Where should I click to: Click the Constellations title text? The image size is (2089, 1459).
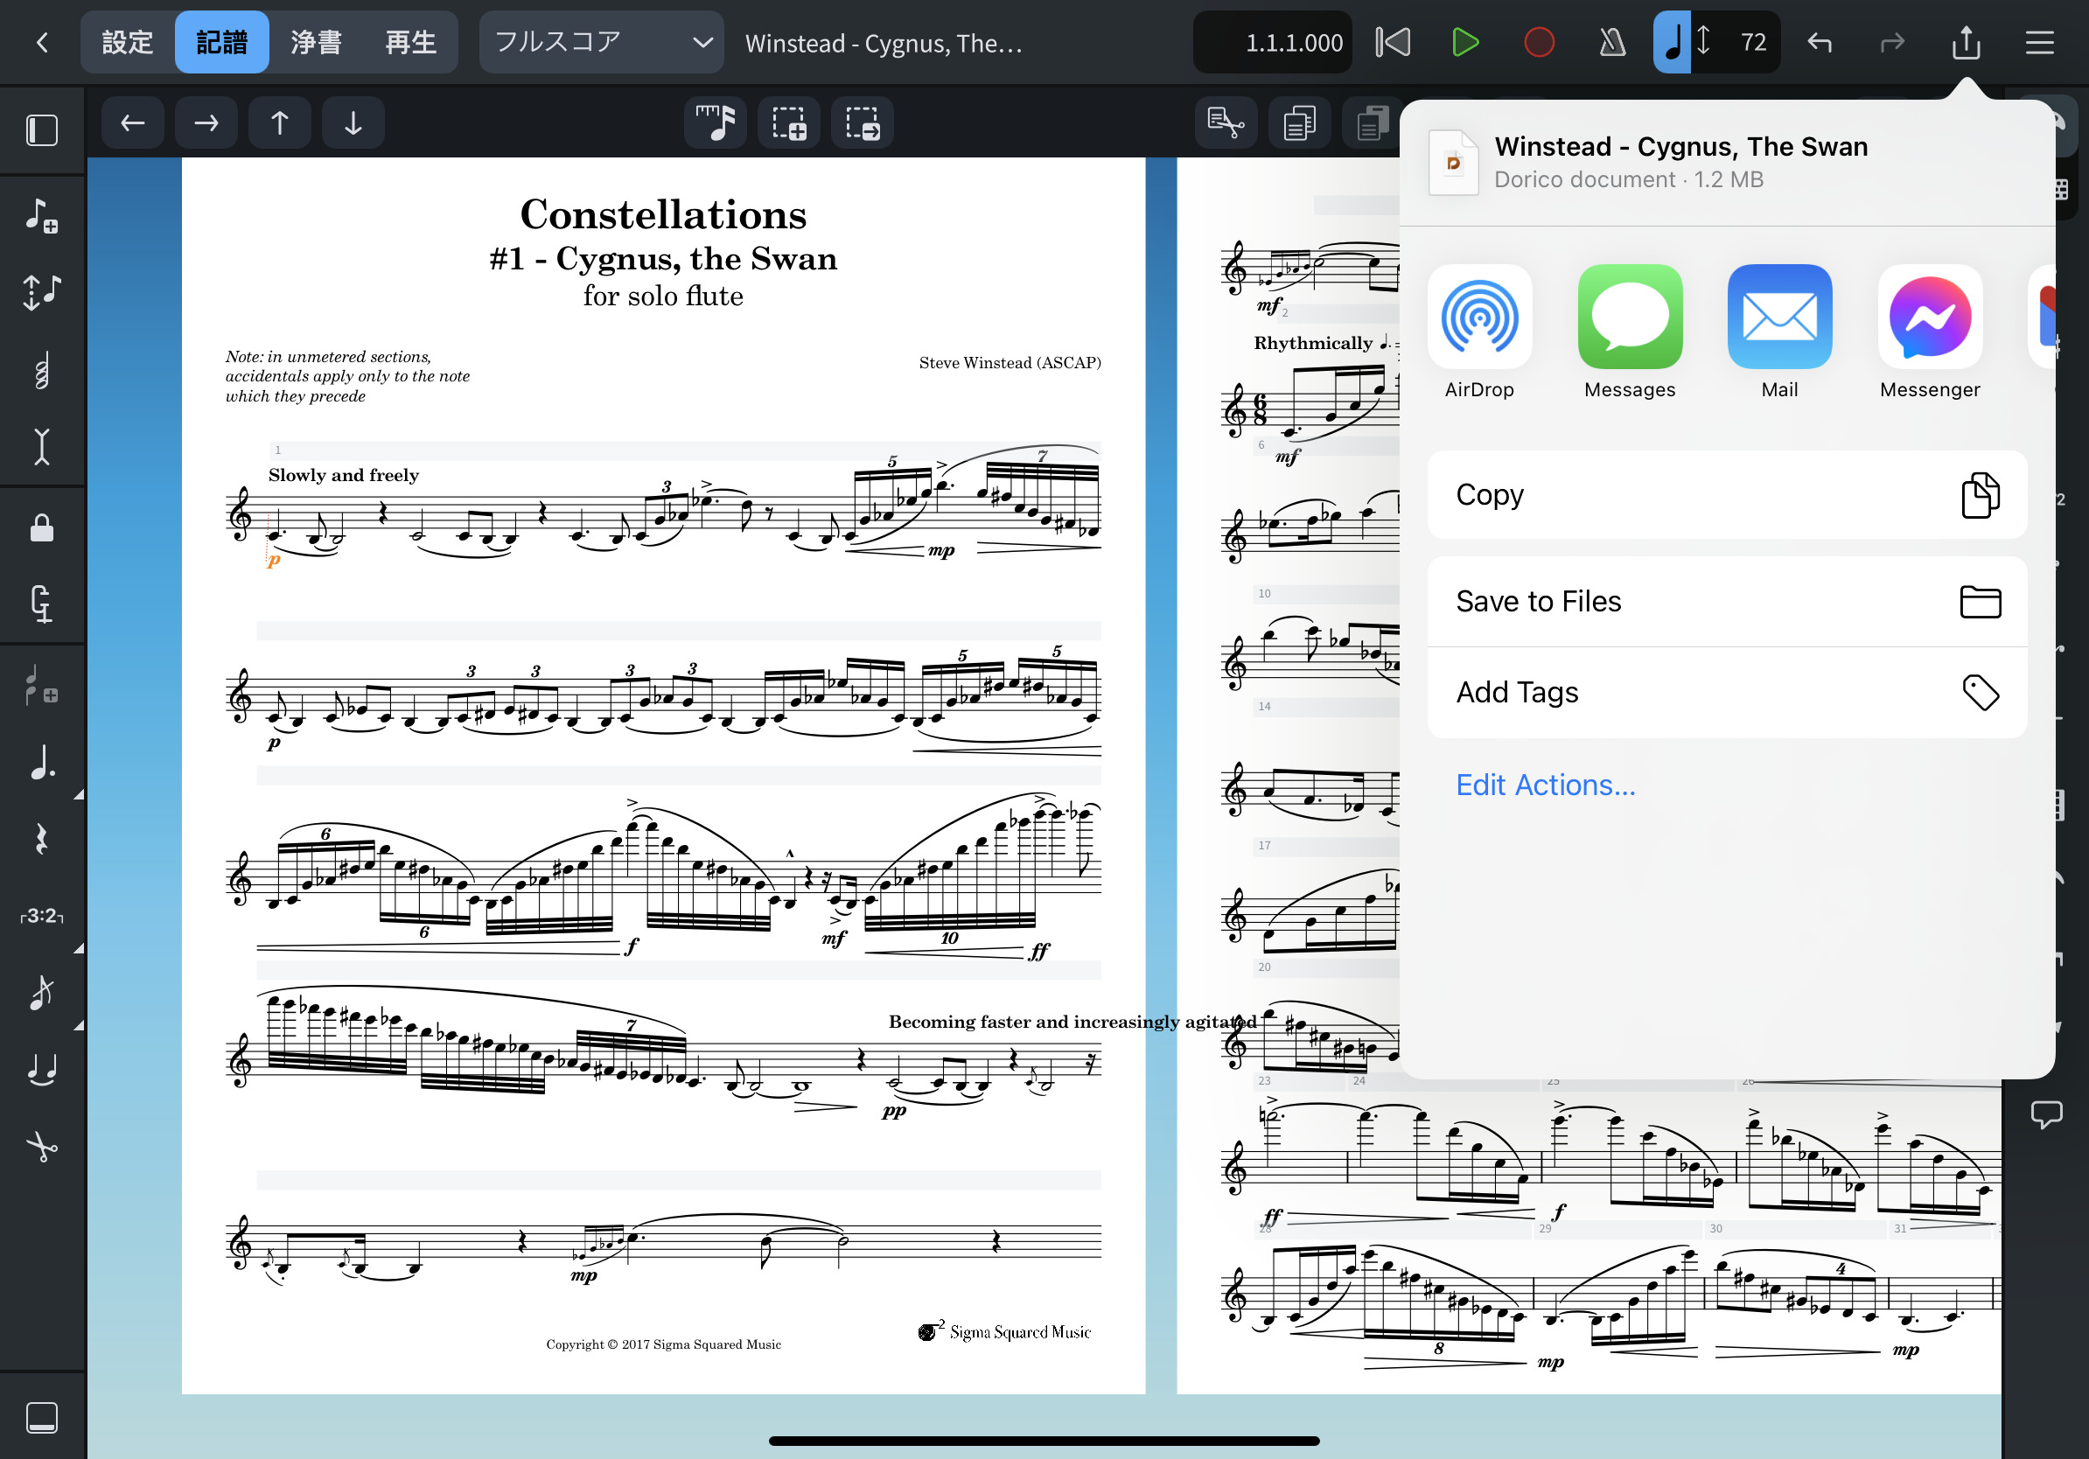pyautogui.click(x=663, y=214)
